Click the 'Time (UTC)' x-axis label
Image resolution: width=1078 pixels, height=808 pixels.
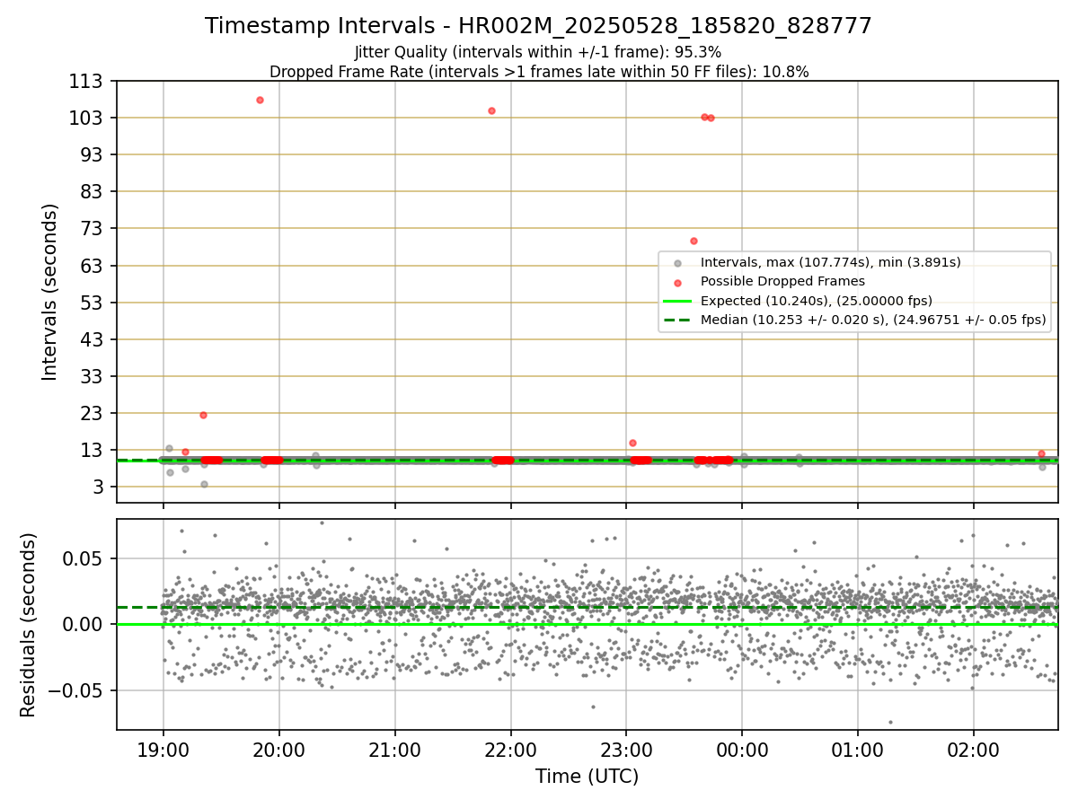tap(587, 777)
